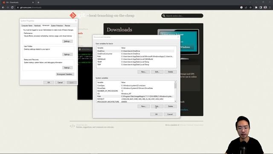Bookmark this page with the star icon

pos(250,8)
